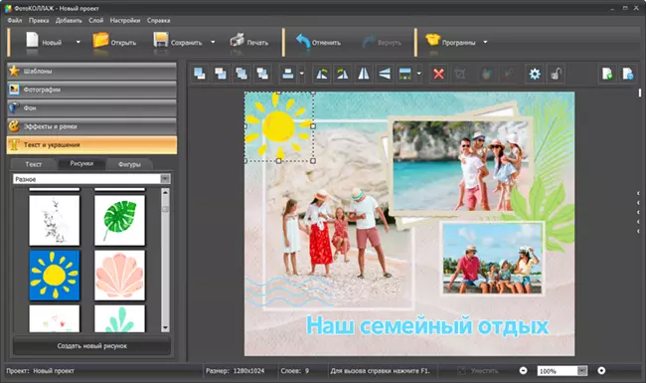This screenshot has height=383, width=646.
Task: Open the Программы button
Action: [450, 42]
